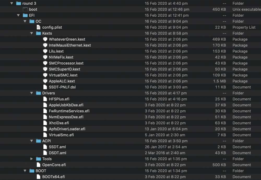Click the WhateverGreen.kext package icon
The image size is (261, 180).
click(45, 39)
